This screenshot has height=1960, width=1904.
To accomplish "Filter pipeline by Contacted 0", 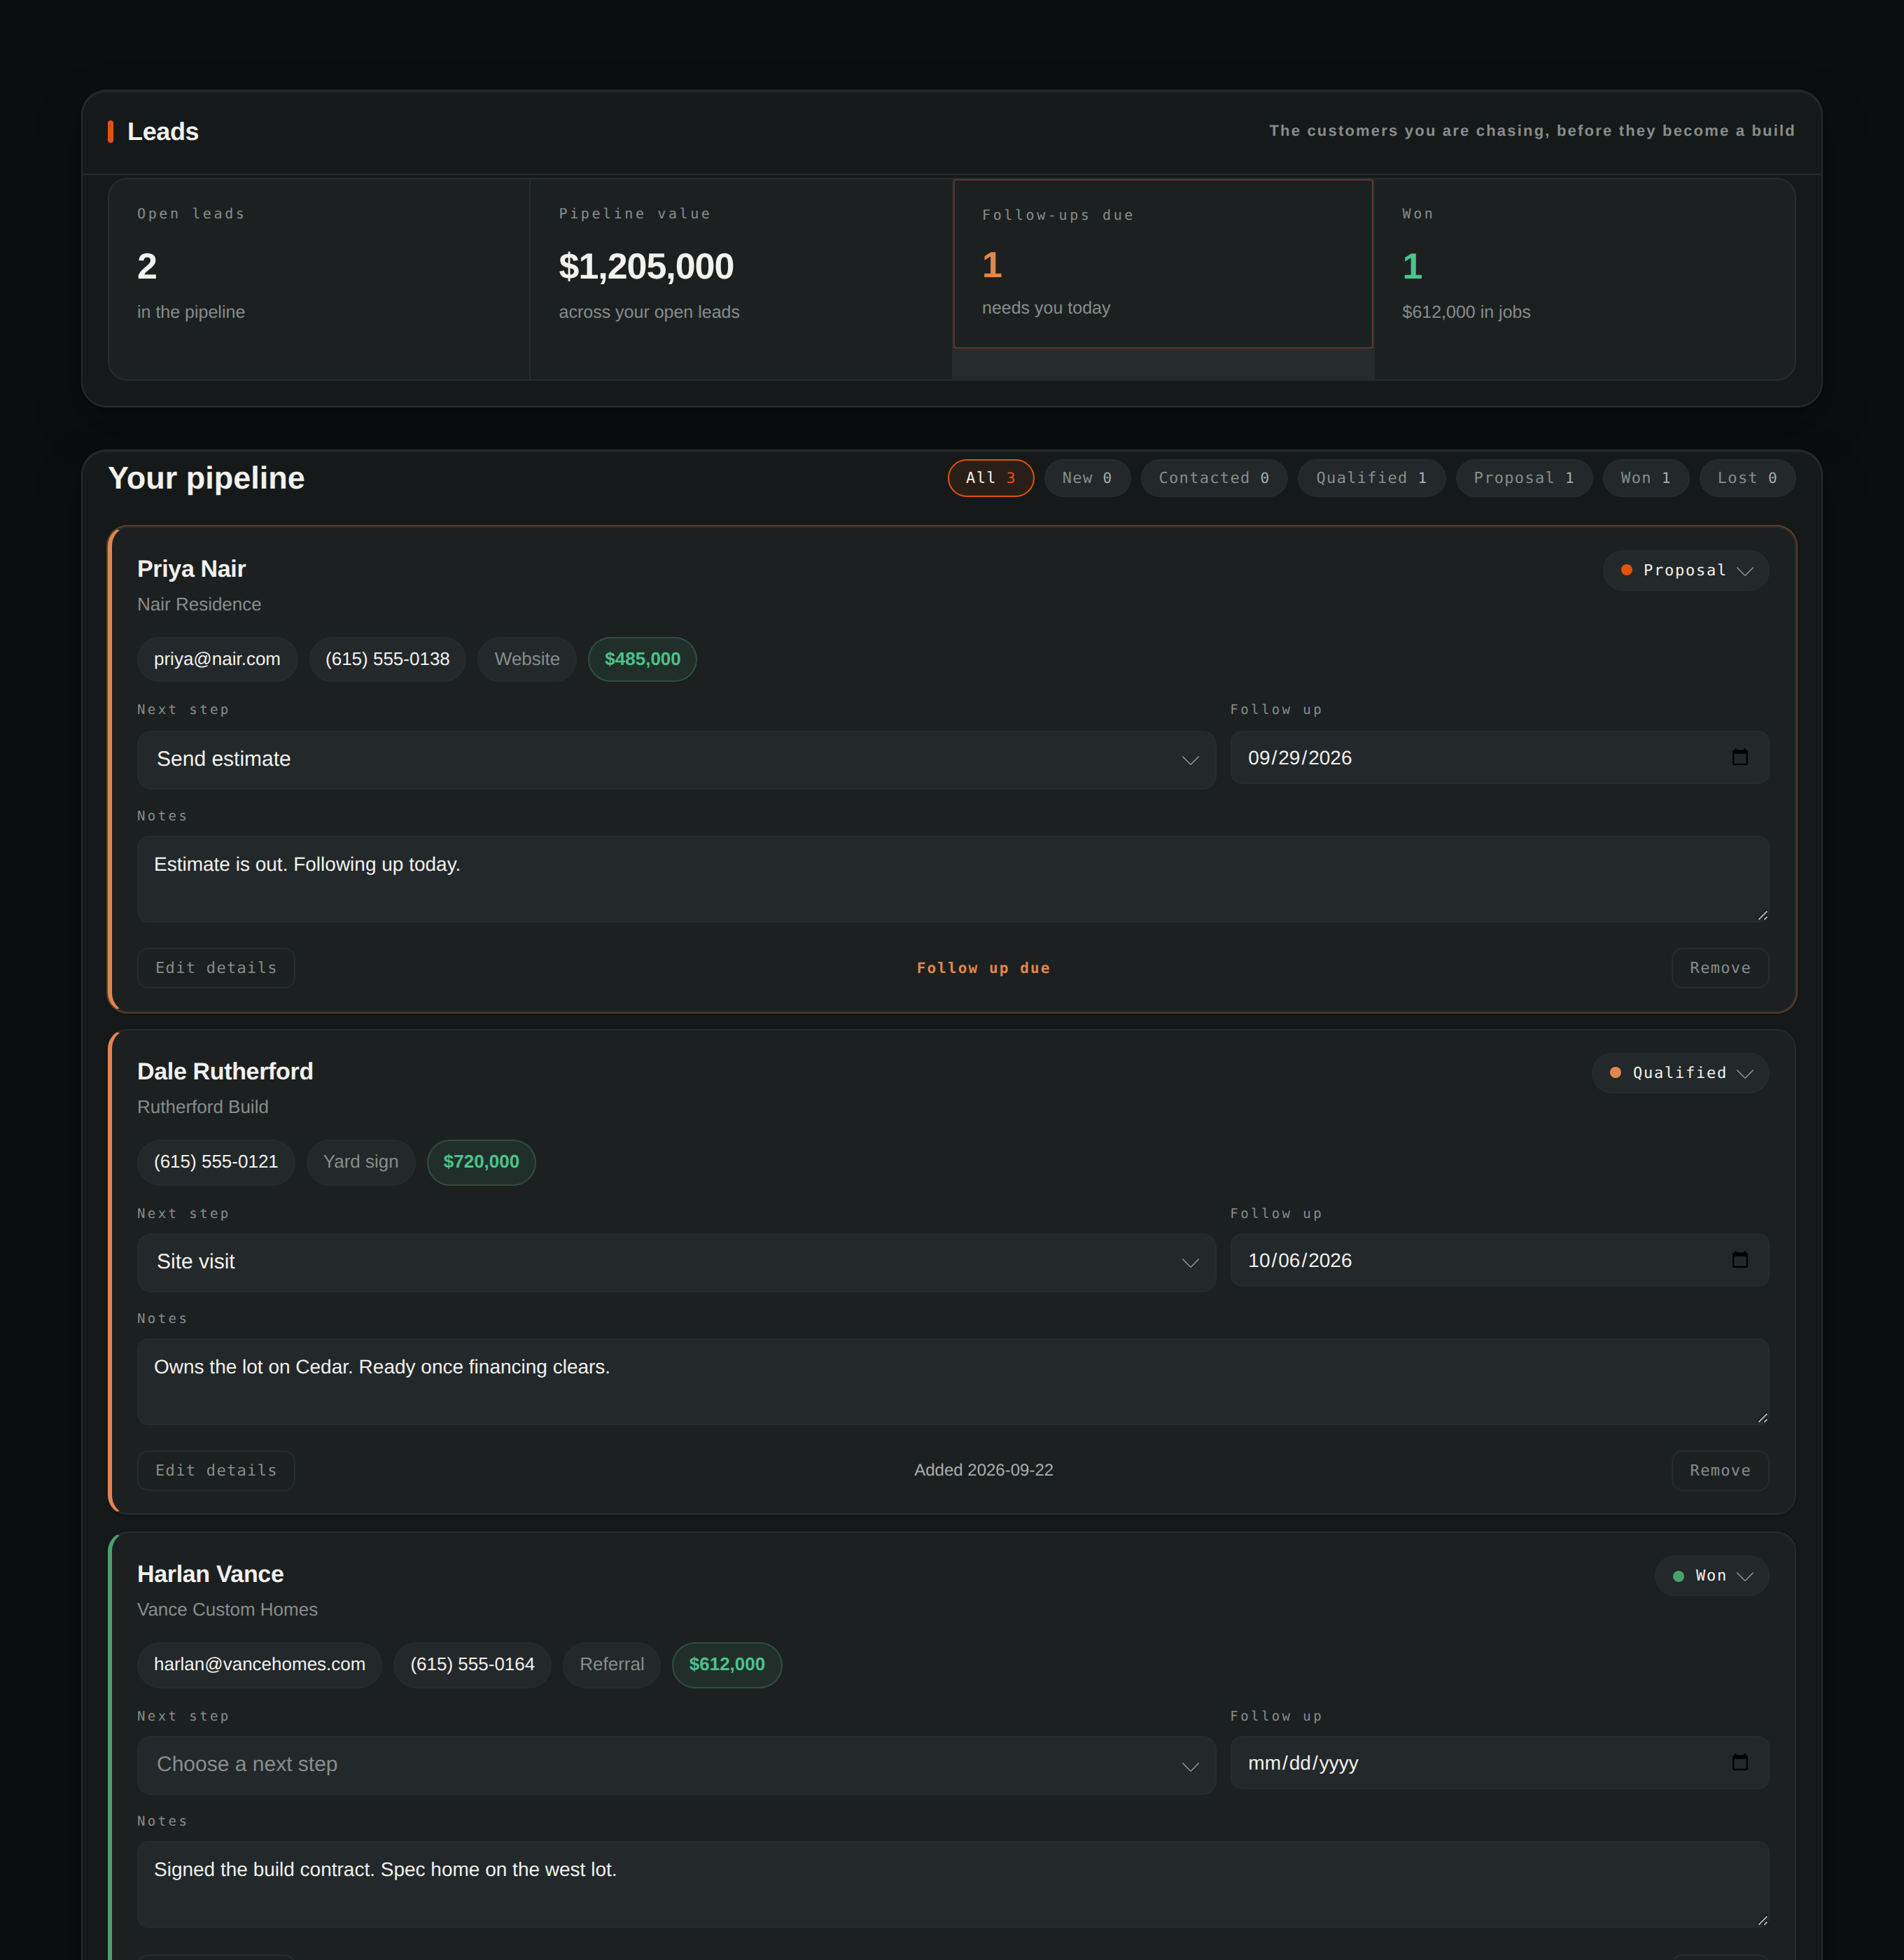I will [x=1214, y=478].
